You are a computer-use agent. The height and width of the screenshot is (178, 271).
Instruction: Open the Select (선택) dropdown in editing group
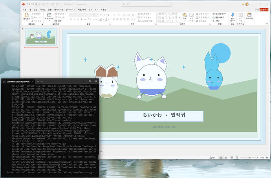pos(216,21)
